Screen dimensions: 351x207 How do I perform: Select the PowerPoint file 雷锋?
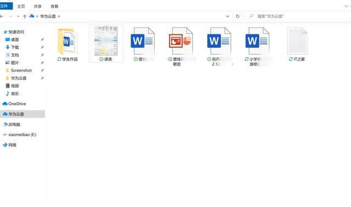click(181, 41)
